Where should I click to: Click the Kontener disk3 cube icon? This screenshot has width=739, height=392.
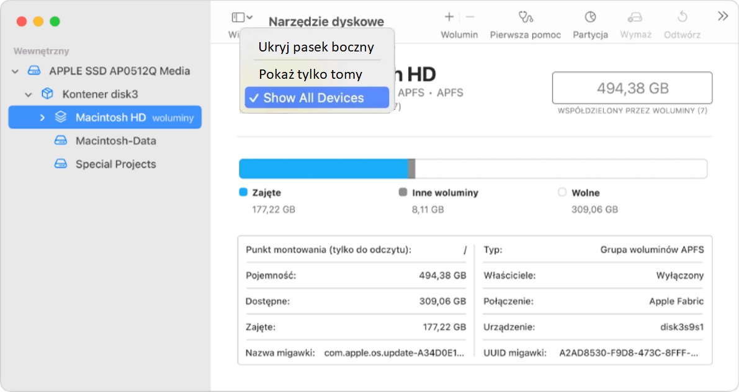click(47, 94)
